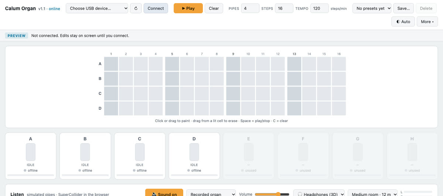Toggle grid cell row C step 9
Screen dimensions: 443x196
click(x=233, y=94)
